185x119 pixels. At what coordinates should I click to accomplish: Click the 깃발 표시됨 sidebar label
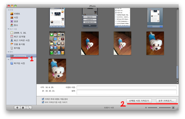point(19,44)
